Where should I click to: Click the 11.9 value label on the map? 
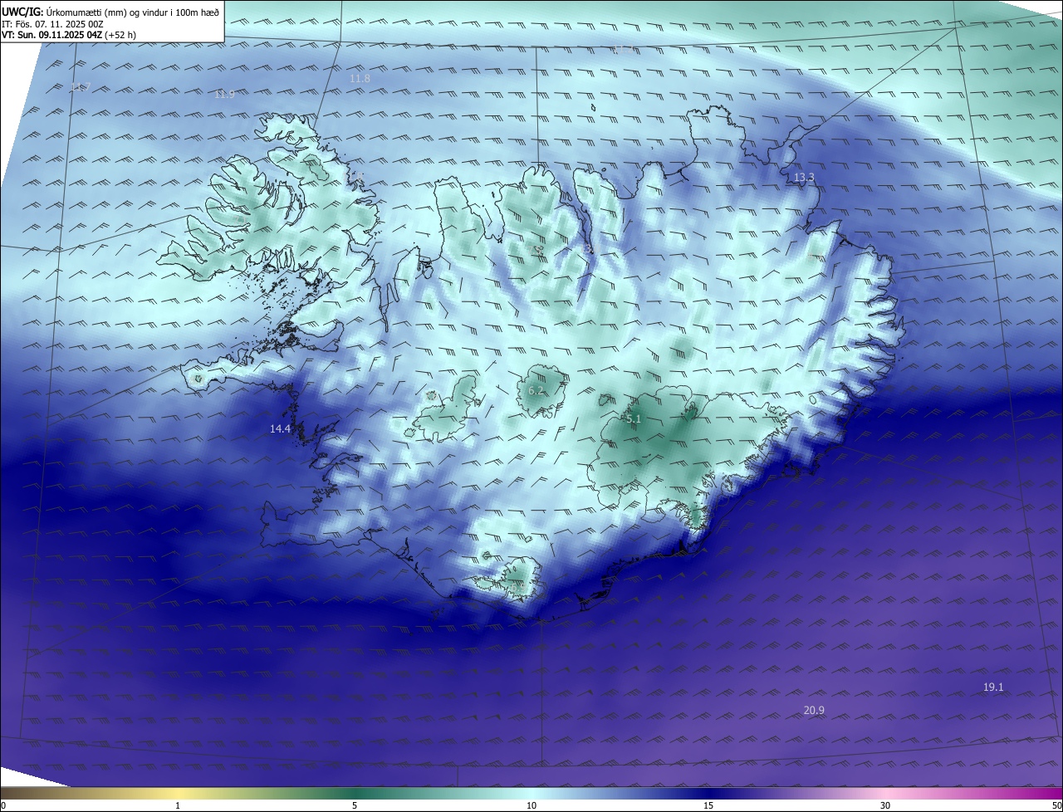[224, 95]
